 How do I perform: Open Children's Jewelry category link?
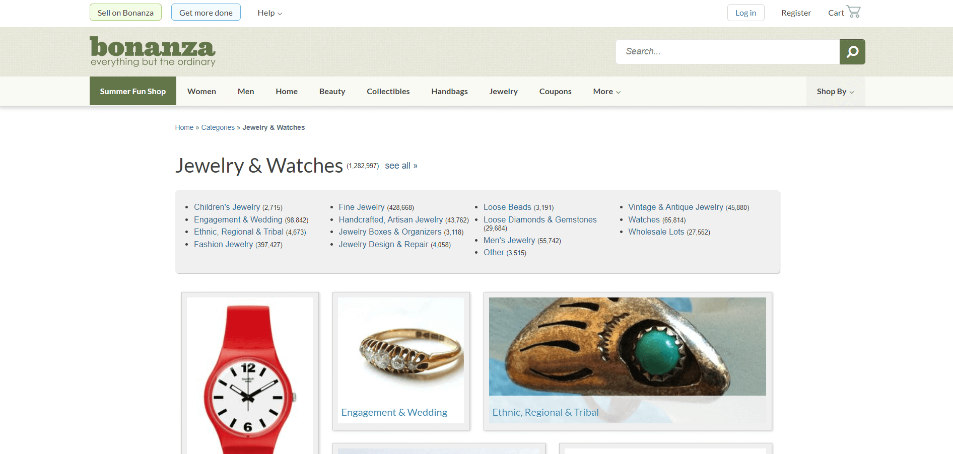click(x=227, y=207)
